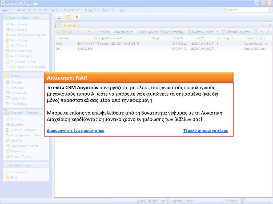Open Εταιρείες under the Αρχείο sidebar group

(x=14, y=82)
